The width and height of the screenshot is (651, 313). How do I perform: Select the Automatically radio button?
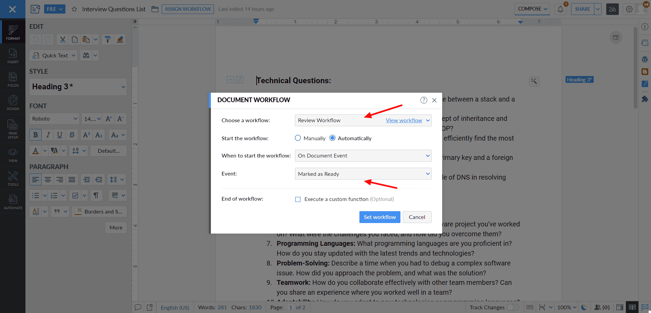332,138
